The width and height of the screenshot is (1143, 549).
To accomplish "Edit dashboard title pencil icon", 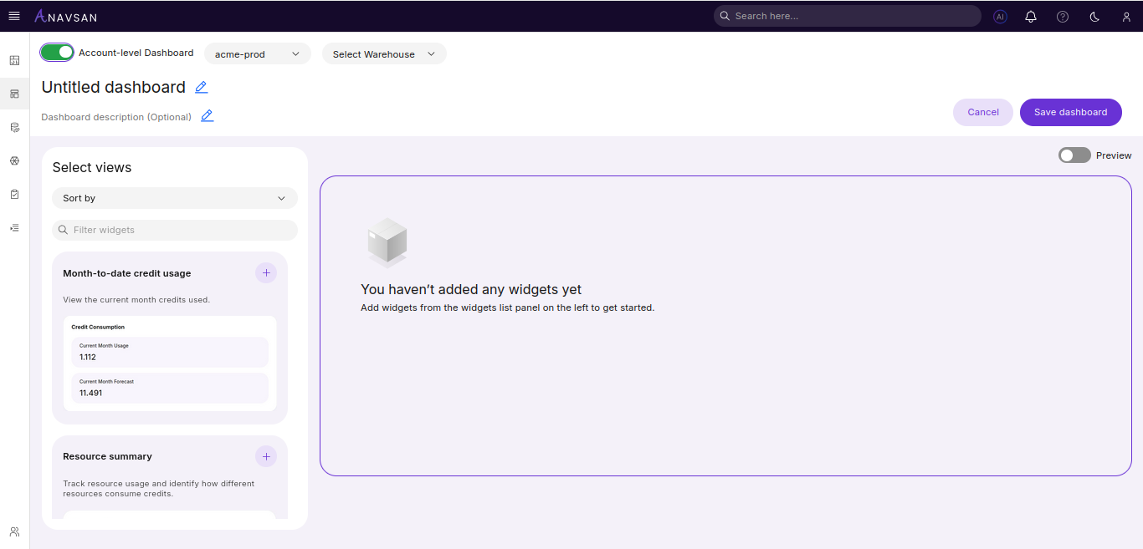I will (x=201, y=87).
